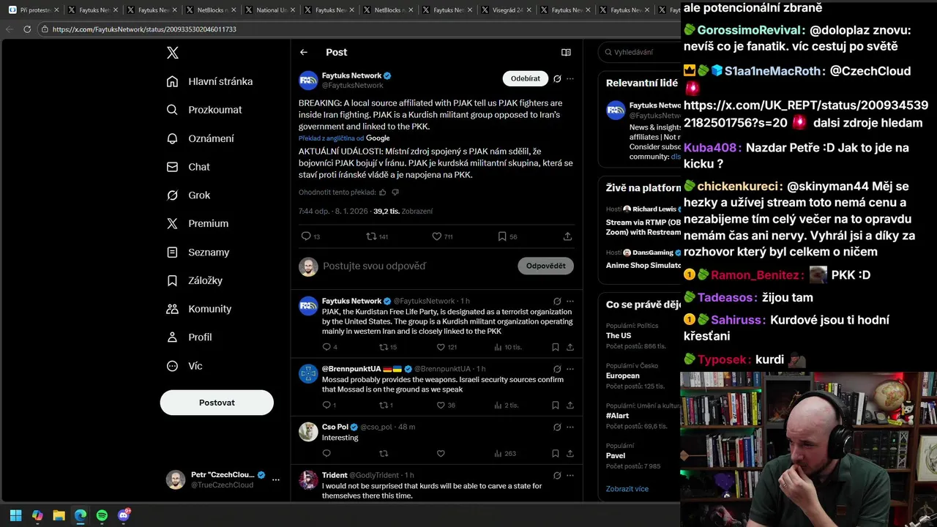Open more options on main post
937x527 pixels.
coord(570,78)
